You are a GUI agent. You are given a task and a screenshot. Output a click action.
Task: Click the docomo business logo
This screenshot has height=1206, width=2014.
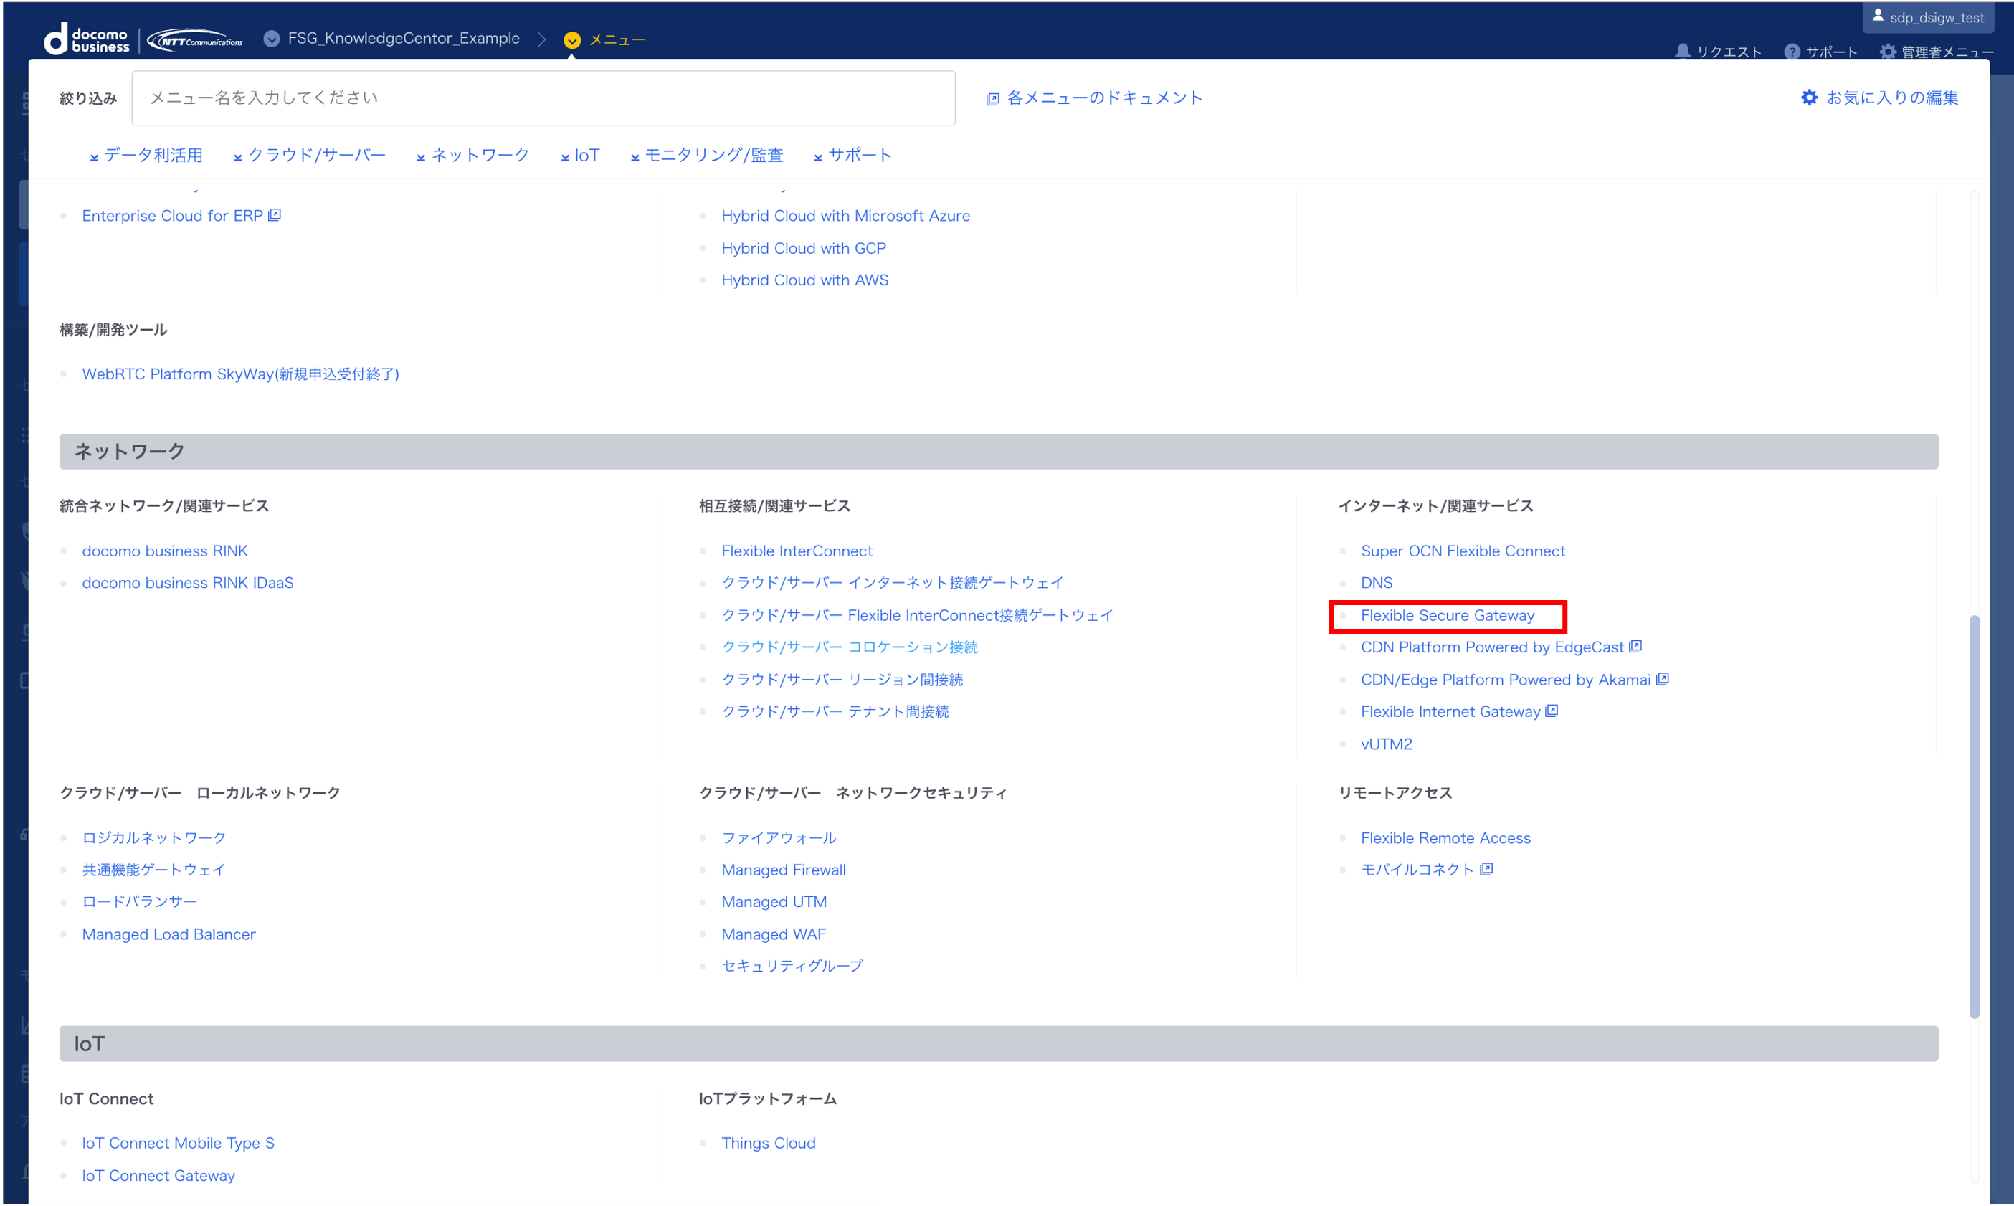(86, 39)
